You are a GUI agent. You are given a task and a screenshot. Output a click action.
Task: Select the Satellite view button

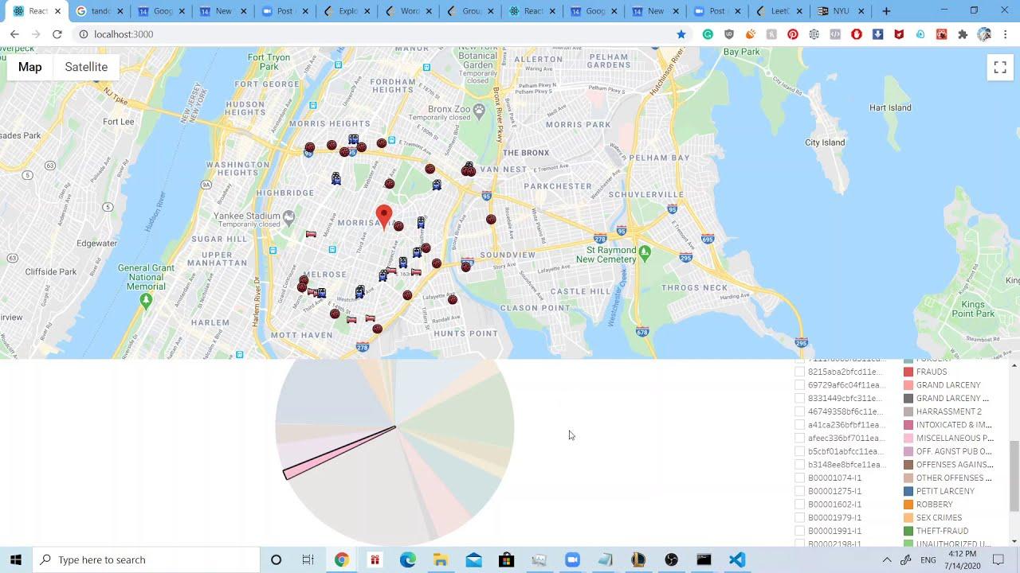coord(85,67)
